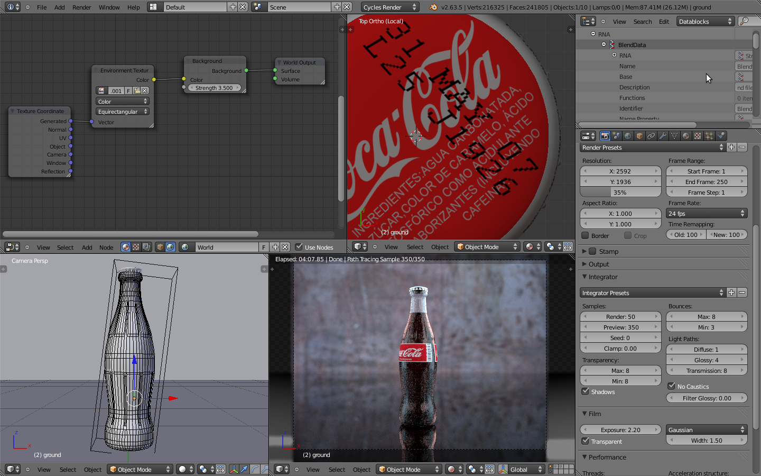Toggle the Use Nodes checkbox
This screenshot has height=476, width=761.
tap(299, 247)
